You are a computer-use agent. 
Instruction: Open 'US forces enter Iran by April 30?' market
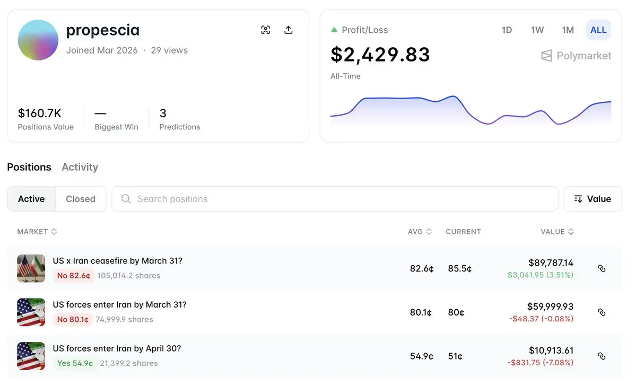[x=117, y=349]
